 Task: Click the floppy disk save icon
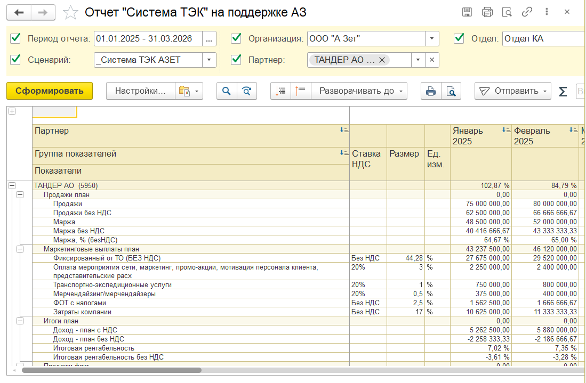click(x=467, y=12)
